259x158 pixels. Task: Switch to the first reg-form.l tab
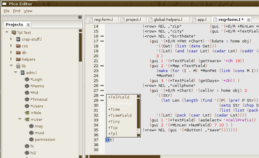point(102,19)
